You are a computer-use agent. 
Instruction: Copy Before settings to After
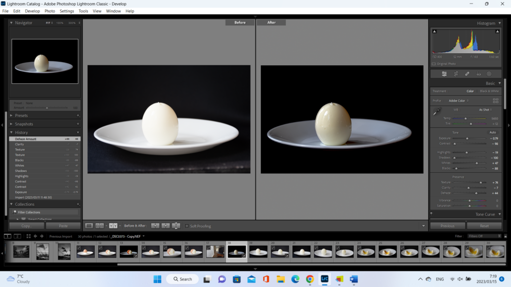pos(155,226)
